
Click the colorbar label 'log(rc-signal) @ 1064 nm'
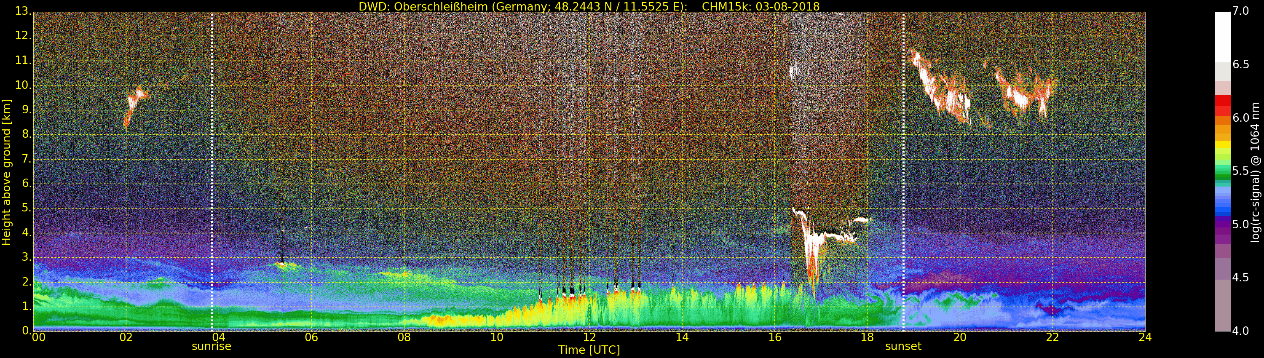[1255, 172]
